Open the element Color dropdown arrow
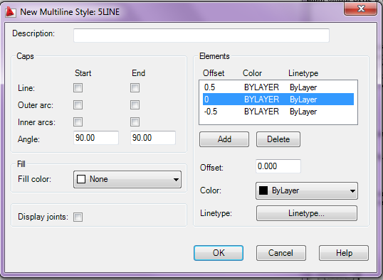The width and height of the screenshot is (383, 280). (x=352, y=190)
